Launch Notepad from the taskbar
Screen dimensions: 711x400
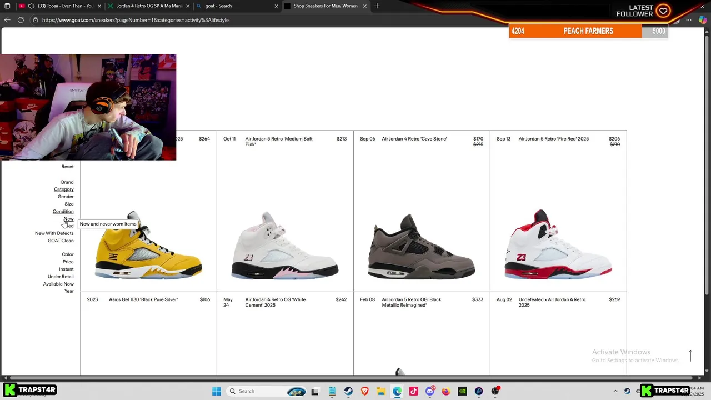click(x=332, y=391)
